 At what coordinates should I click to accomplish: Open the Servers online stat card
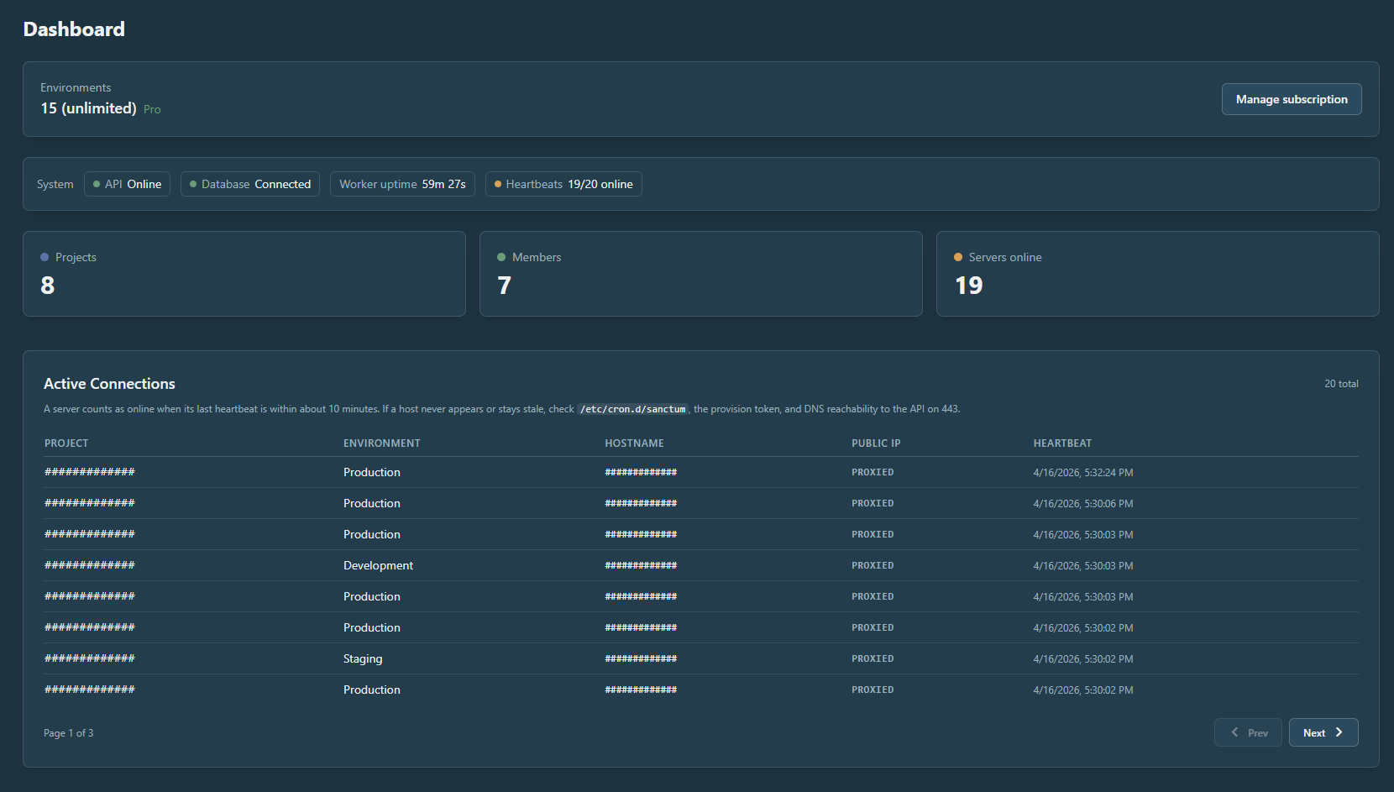pos(1157,274)
